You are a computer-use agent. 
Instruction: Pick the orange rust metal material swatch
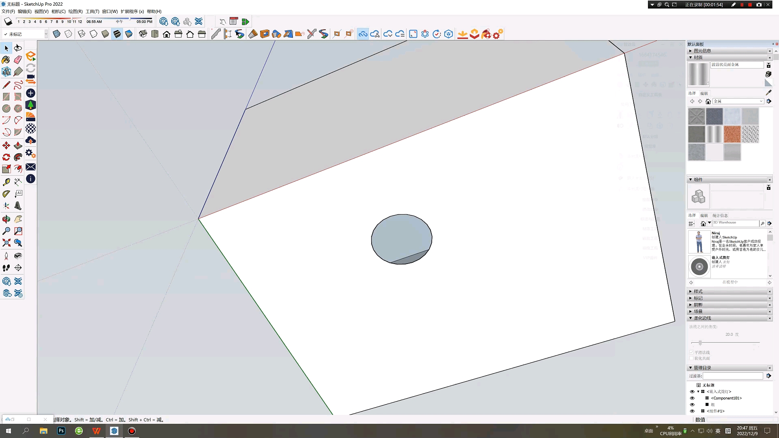tap(732, 134)
